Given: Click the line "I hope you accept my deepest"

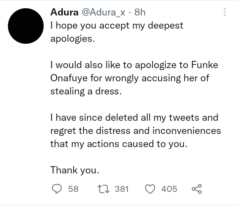Looking at the screenshot, I should 117,26.
